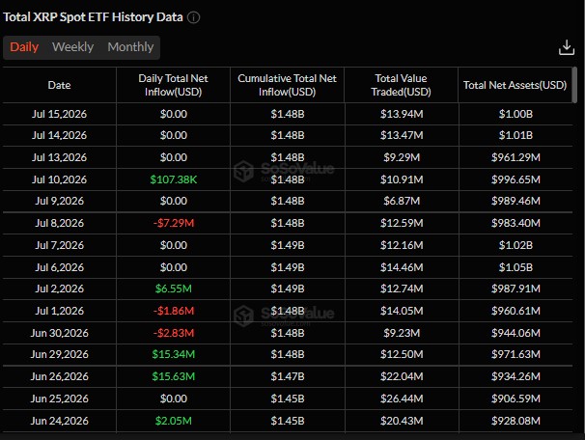585x440 pixels.
Task: Click the $12.16M traded value
Action: point(402,245)
